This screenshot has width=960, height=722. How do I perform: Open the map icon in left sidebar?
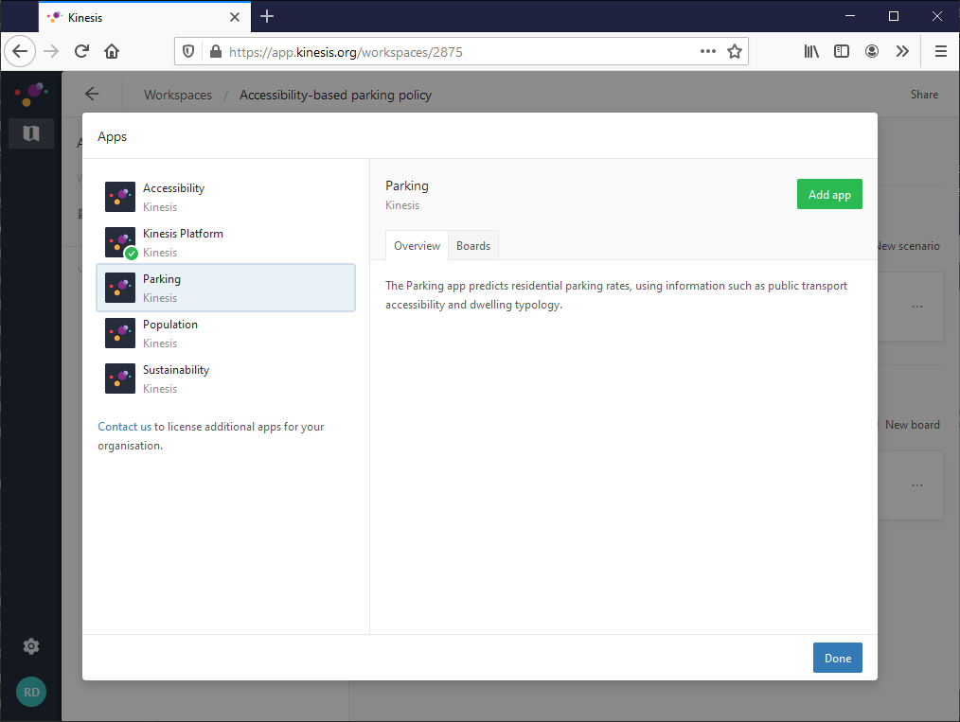pos(31,133)
